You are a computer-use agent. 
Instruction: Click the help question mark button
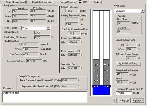coord(114,101)
